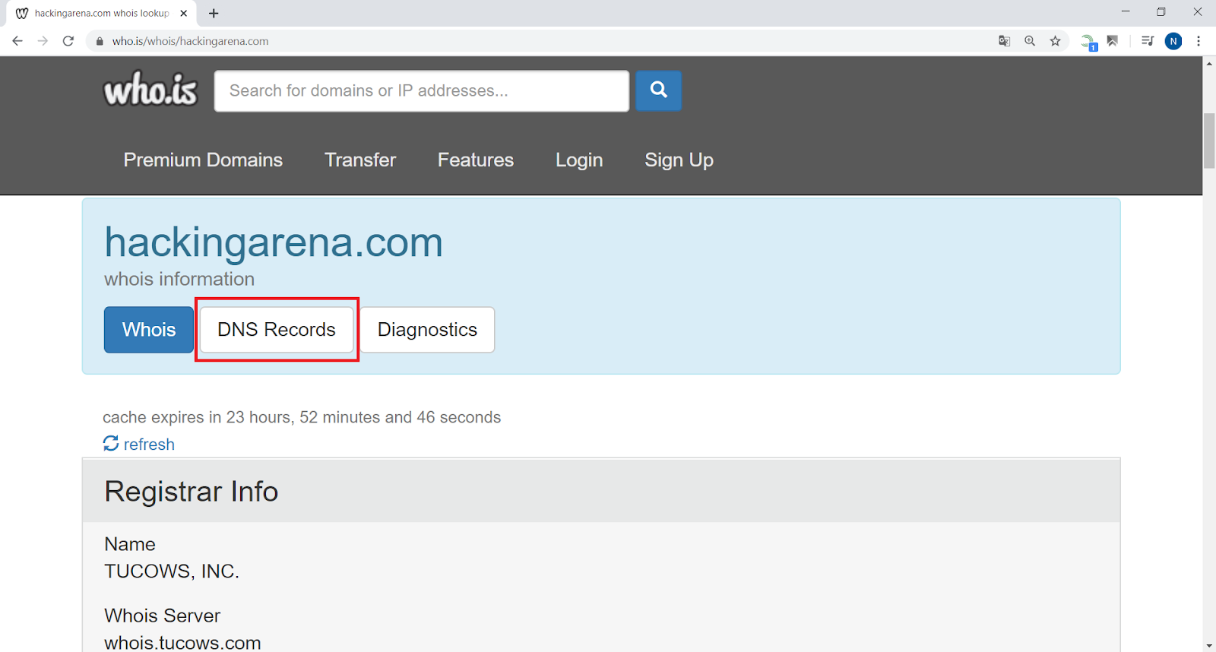Image resolution: width=1216 pixels, height=652 pixels.
Task: Click the Sign Up link
Action: [679, 160]
